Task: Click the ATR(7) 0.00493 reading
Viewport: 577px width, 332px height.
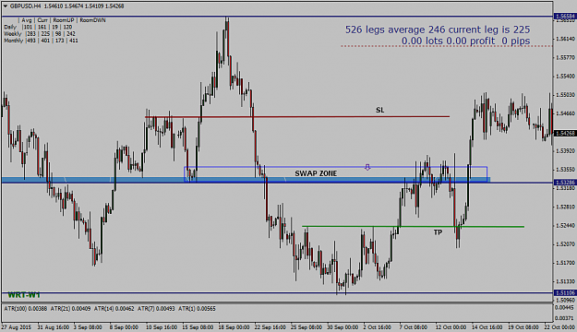Action: coord(156,309)
